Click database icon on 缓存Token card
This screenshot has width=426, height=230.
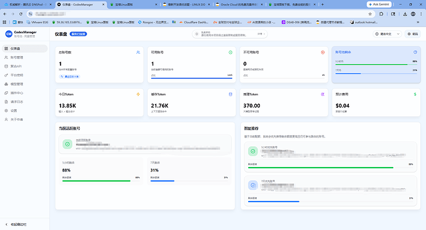pos(230,94)
